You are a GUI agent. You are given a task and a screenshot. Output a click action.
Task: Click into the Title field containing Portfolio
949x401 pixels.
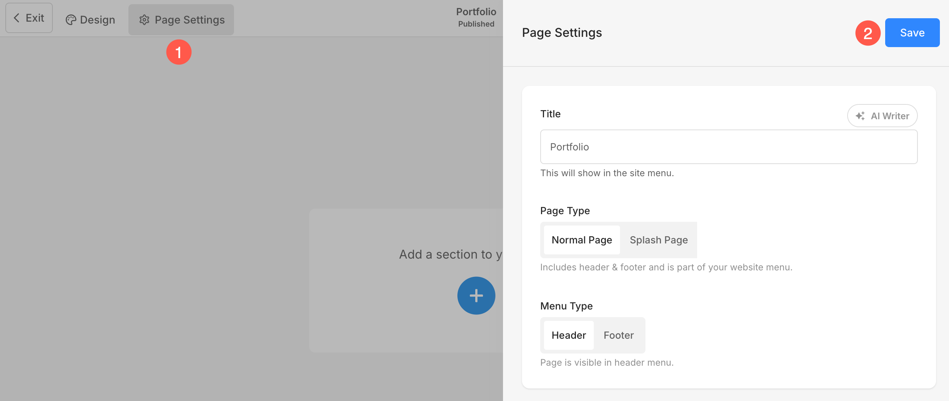click(728, 147)
